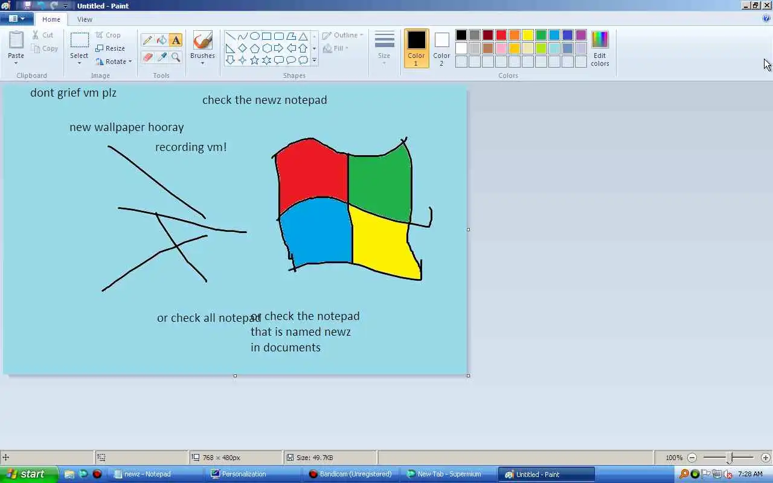This screenshot has width=773, height=483.
Task: Choose the Six-point star shape
Action: (266, 60)
